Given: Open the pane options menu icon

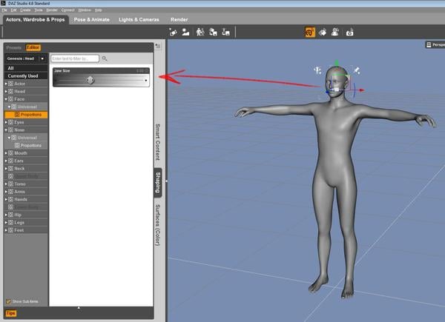Looking at the screenshot, I should 158,46.
